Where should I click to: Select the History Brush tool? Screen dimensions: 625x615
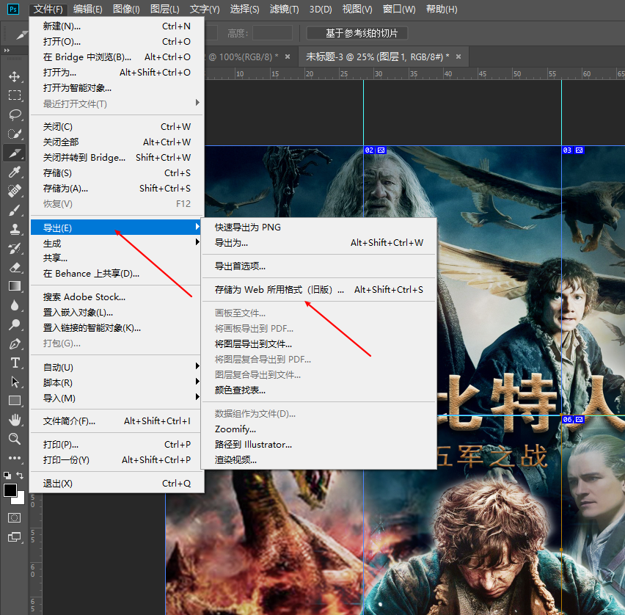(x=15, y=249)
